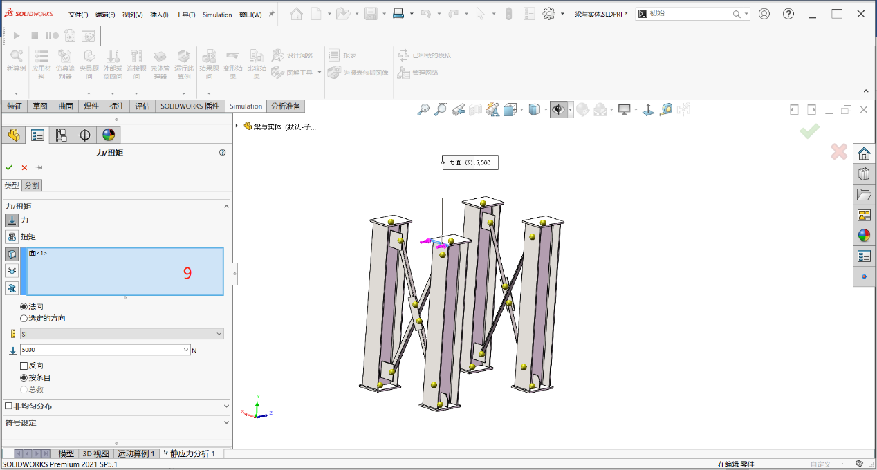Open SOLIDWORKS Resources home task pane
The width and height of the screenshot is (877, 470).
pos(864,153)
